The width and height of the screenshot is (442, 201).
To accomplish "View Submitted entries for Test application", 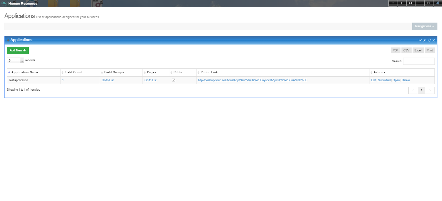I will pos(384,80).
